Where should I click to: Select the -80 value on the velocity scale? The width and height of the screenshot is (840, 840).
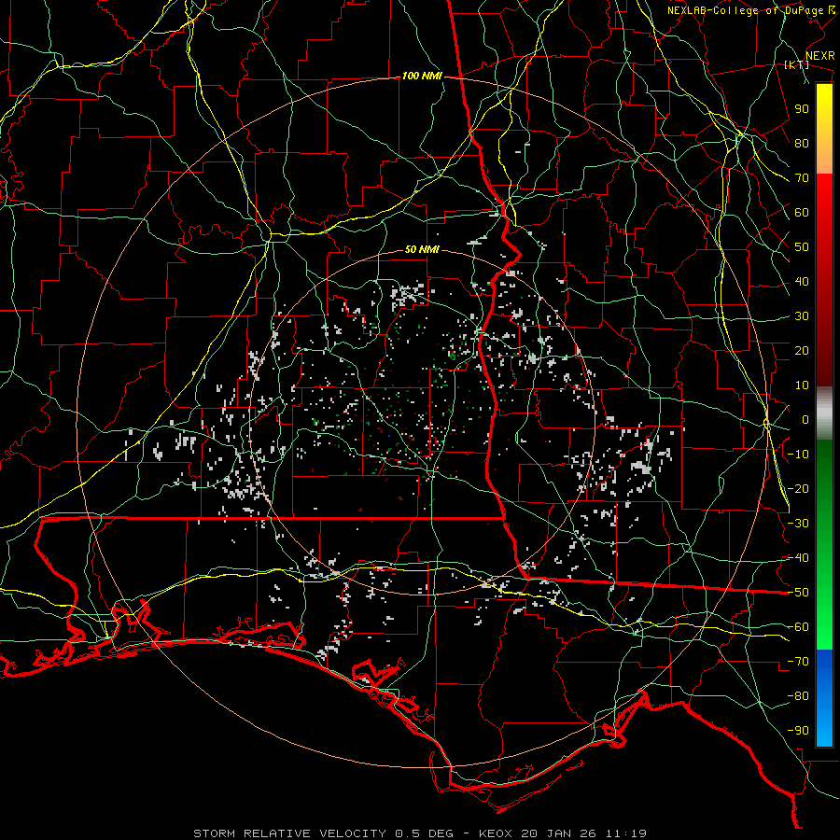[798, 696]
